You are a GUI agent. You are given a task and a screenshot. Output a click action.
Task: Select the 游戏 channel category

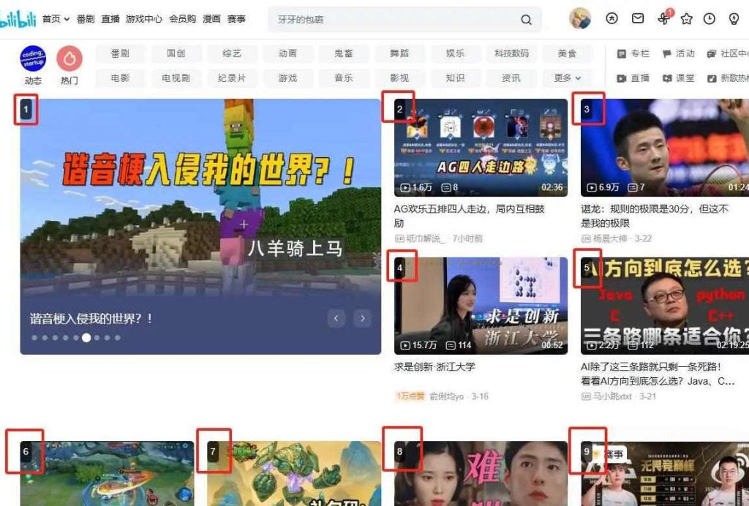click(287, 78)
